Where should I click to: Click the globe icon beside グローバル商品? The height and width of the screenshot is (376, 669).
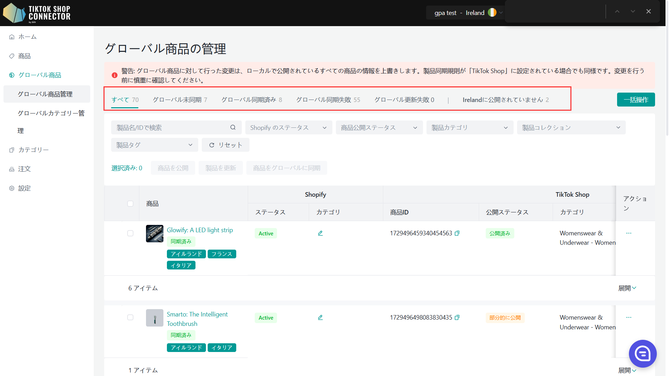12,75
